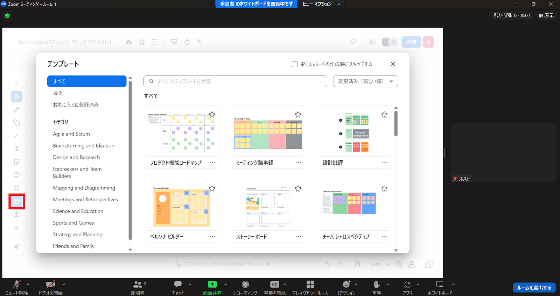The image size is (560, 296).
Task: Select the sticky note tool
Action: 17,162
